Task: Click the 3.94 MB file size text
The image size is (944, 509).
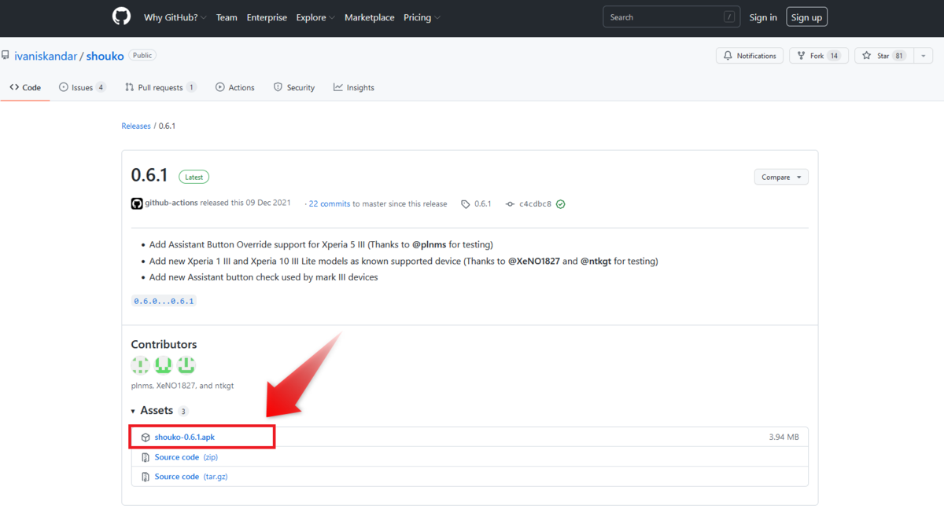Action: 784,437
